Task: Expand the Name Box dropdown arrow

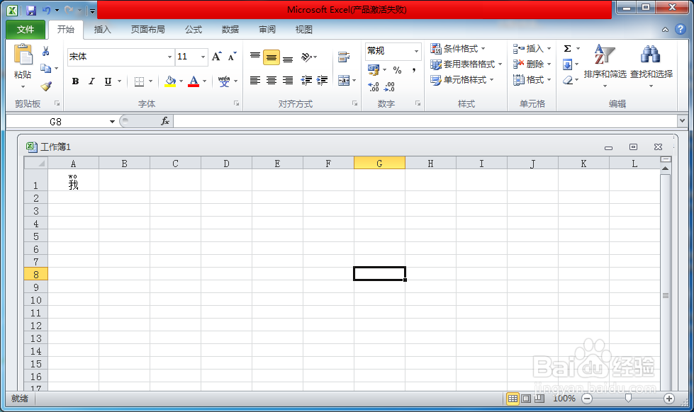Action: [112, 122]
